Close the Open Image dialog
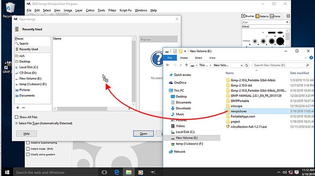 pos(177,19)
